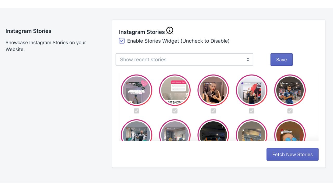Uncheck the box under the fifth story thumbnail

290,111
